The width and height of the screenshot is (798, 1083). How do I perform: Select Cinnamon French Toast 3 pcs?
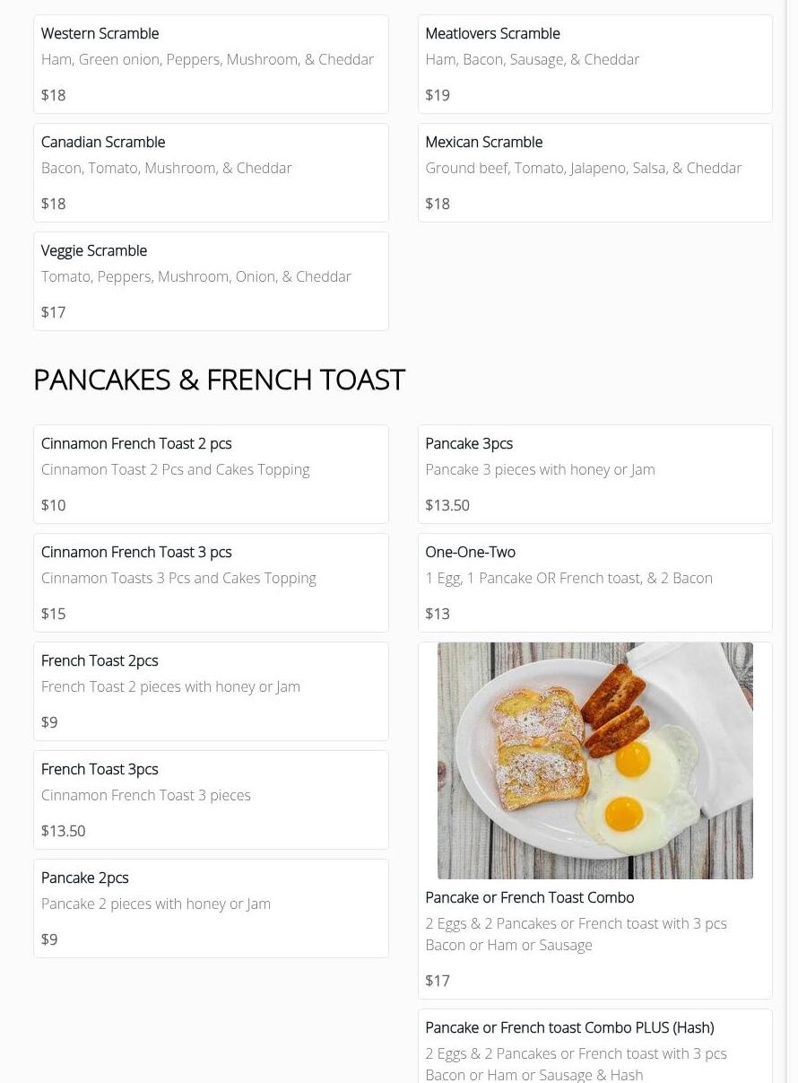211,582
